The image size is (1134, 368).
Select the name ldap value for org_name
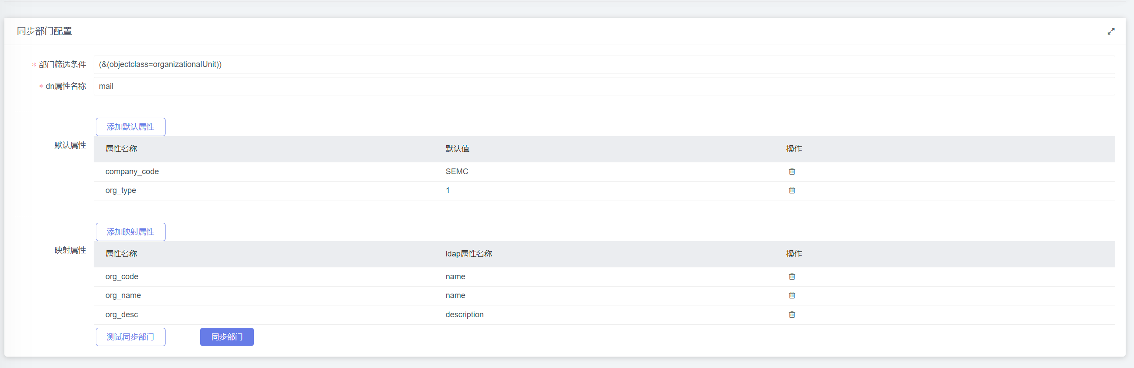(455, 296)
